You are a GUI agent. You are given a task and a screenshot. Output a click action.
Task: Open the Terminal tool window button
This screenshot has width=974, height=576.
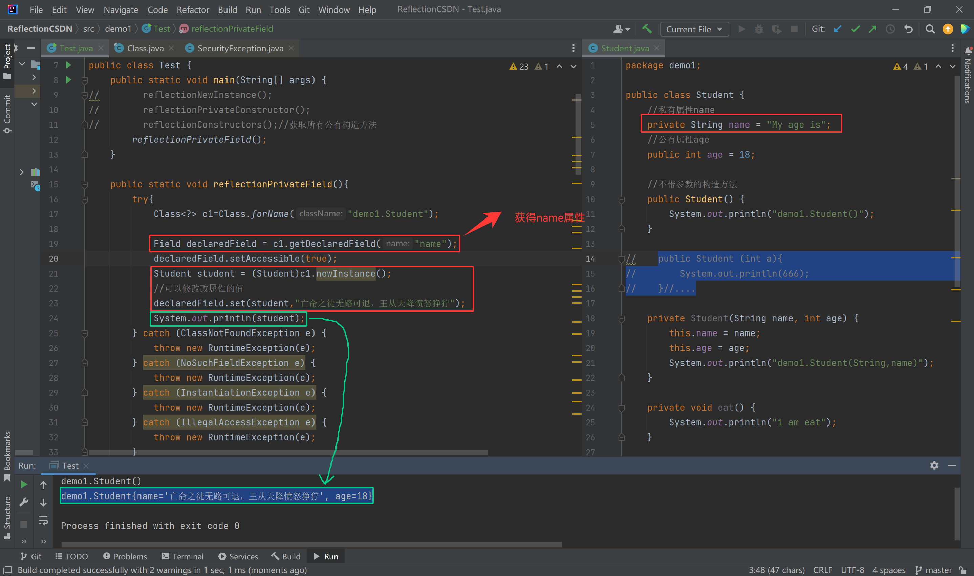pyautogui.click(x=182, y=556)
